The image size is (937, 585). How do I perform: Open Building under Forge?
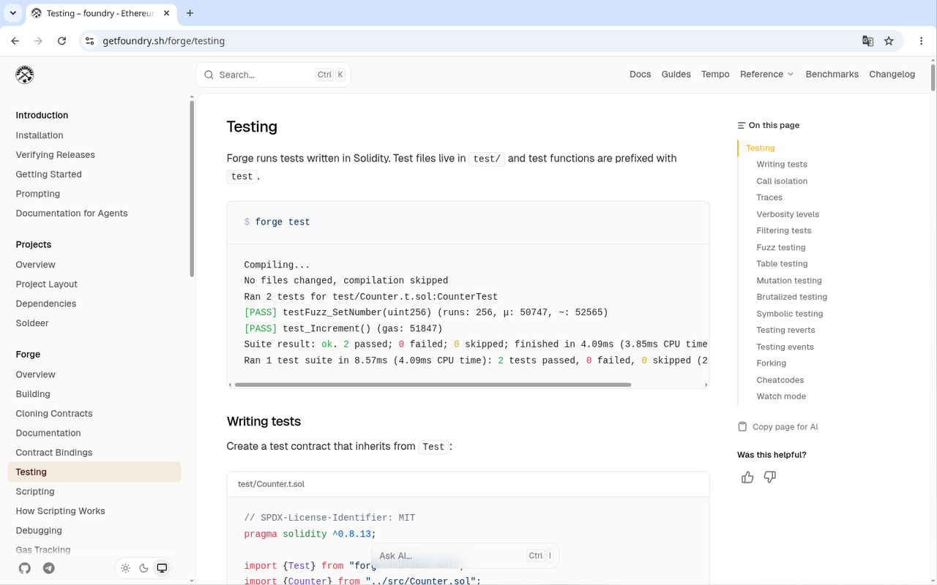click(x=33, y=394)
